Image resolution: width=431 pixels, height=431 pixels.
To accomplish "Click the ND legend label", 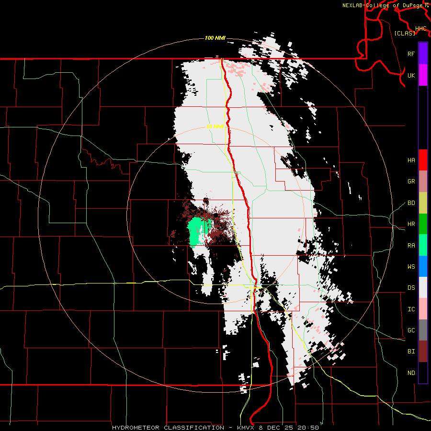I will (x=411, y=373).
